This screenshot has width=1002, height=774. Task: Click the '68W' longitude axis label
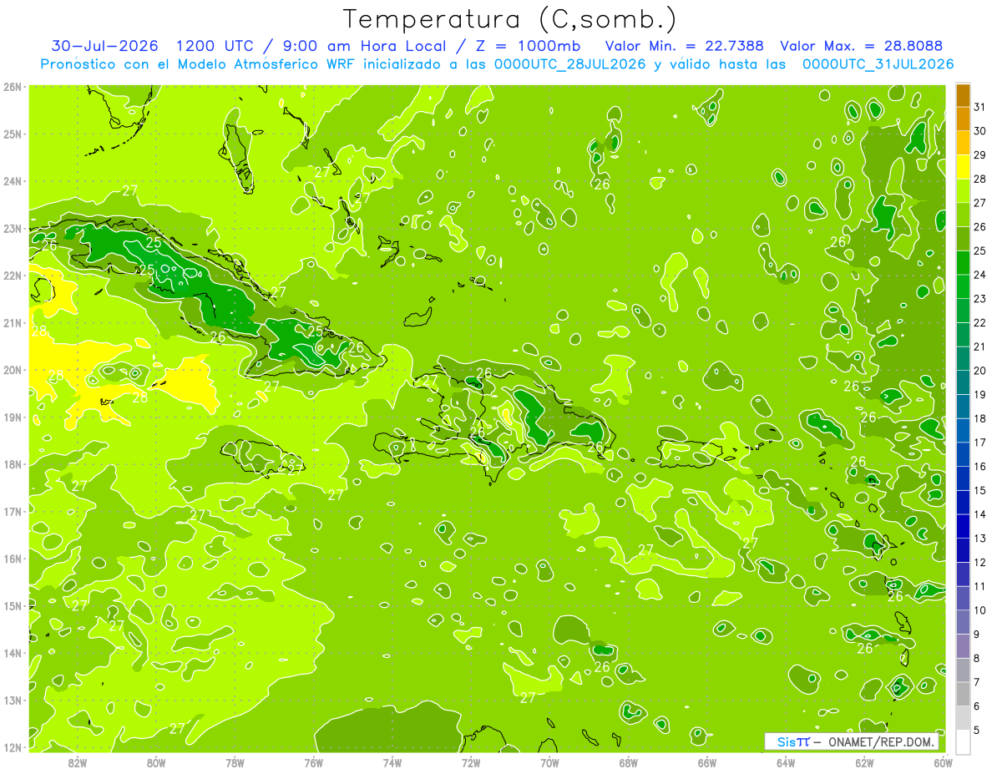pyautogui.click(x=628, y=762)
